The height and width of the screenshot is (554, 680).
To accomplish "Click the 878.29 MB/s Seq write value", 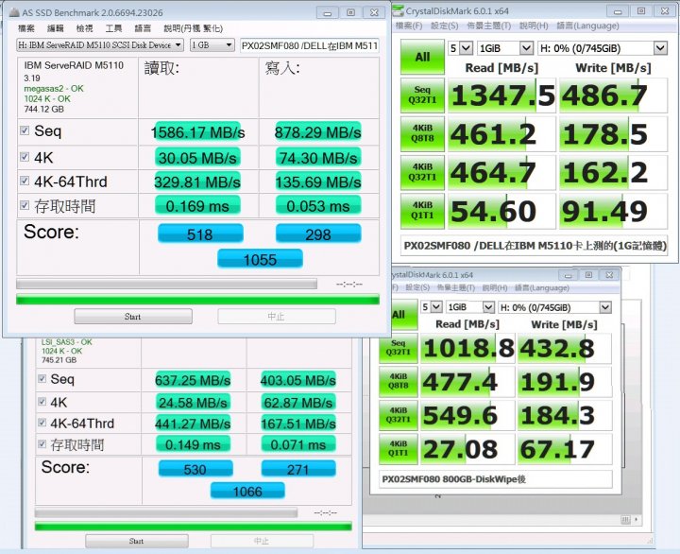I will [318, 132].
